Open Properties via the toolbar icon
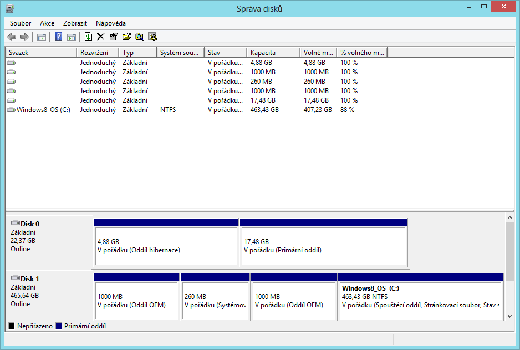The image size is (520, 350). pos(114,37)
